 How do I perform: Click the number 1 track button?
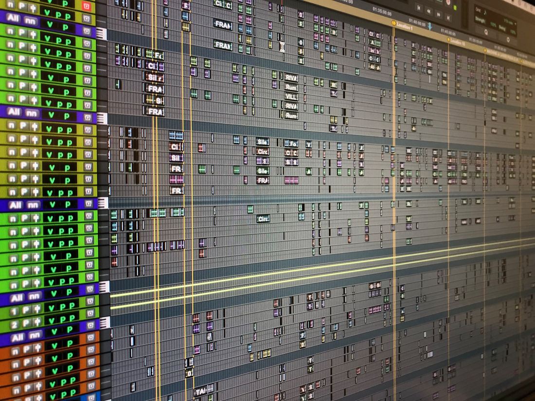tap(14, 312)
